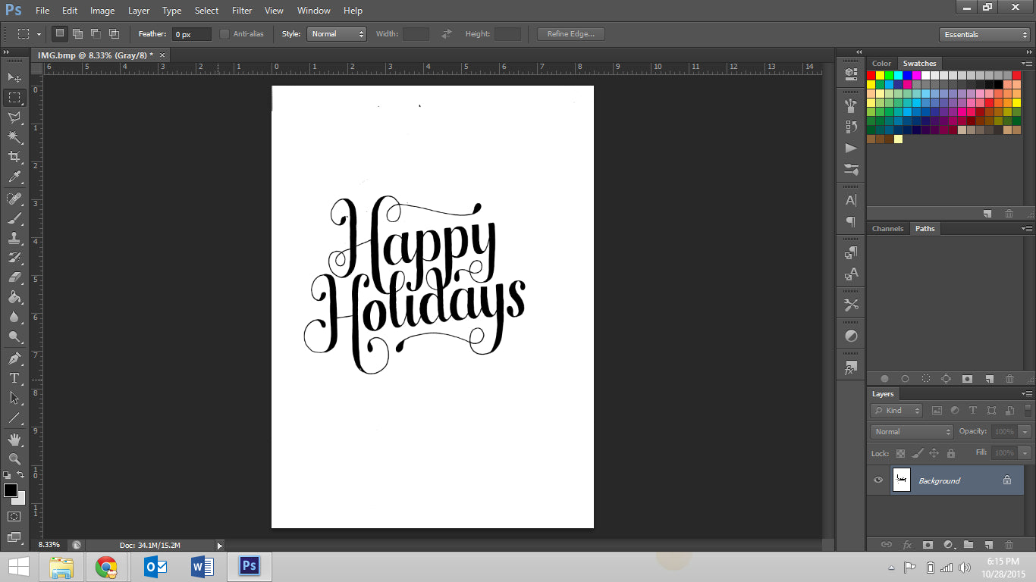Select the Hand tool
The height and width of the screenshot is (582, 1036).
(14, 439)
